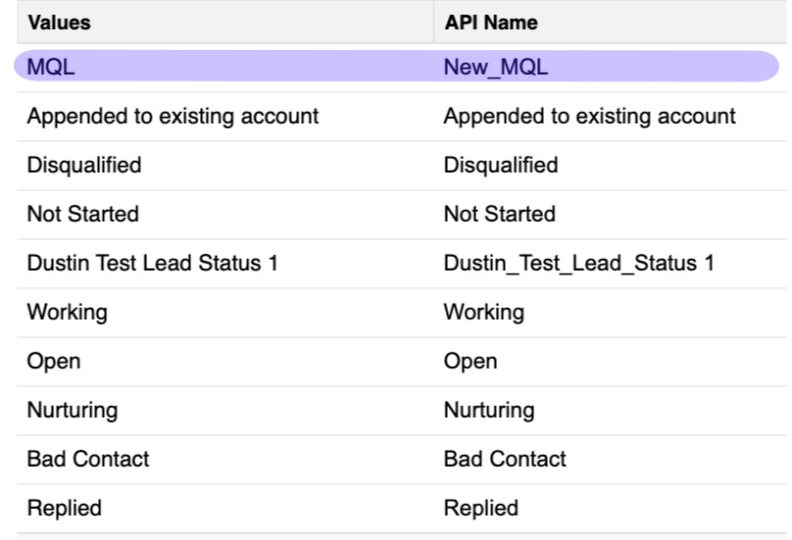This screenshot has width=792, height=540.
Task: Click the Values column header
Action: click(55, 24)
